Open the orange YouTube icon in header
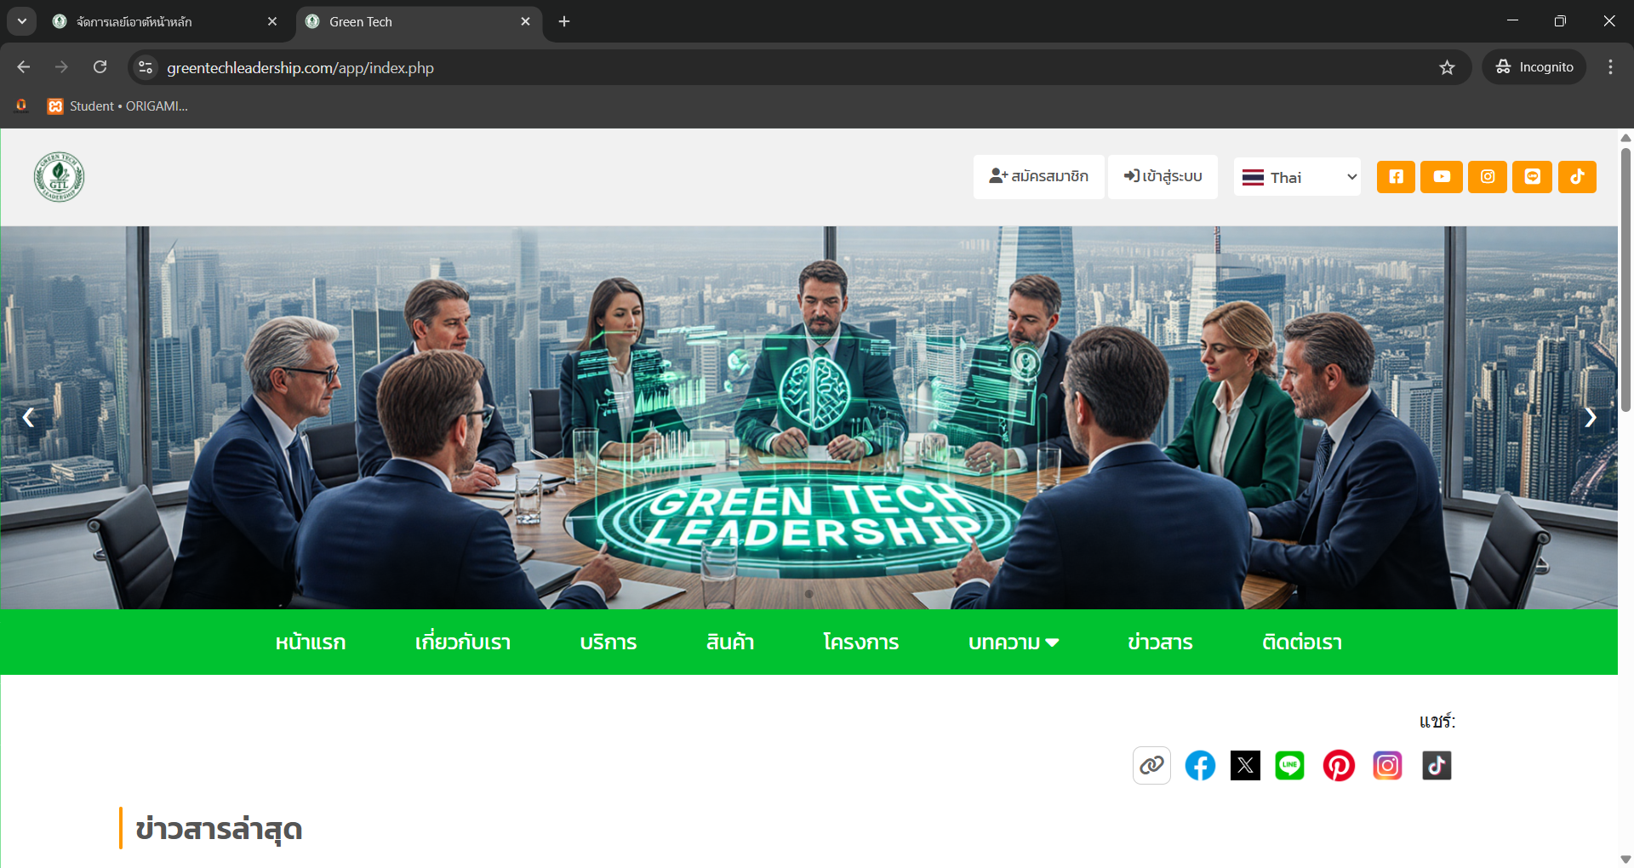1634x868 pixels. (1442, 177)
